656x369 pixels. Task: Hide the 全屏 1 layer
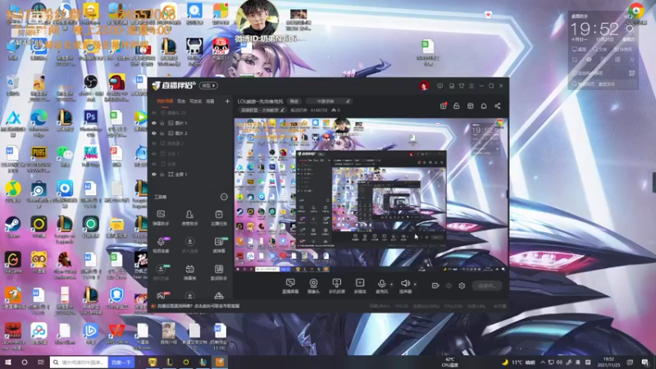(154, 174)
